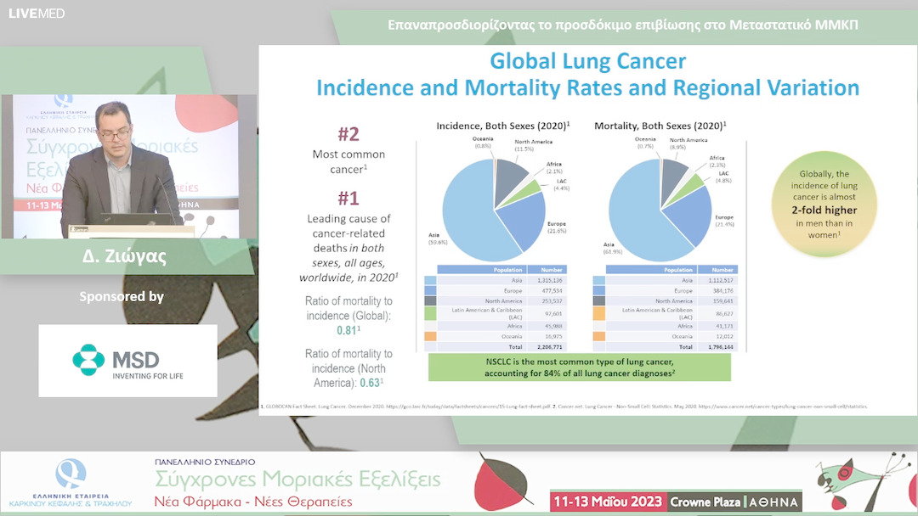Viewport: 918px width, 516px height.
Task: Click the 'Global Lung Cancer' slide title
Action: point(587,62)
